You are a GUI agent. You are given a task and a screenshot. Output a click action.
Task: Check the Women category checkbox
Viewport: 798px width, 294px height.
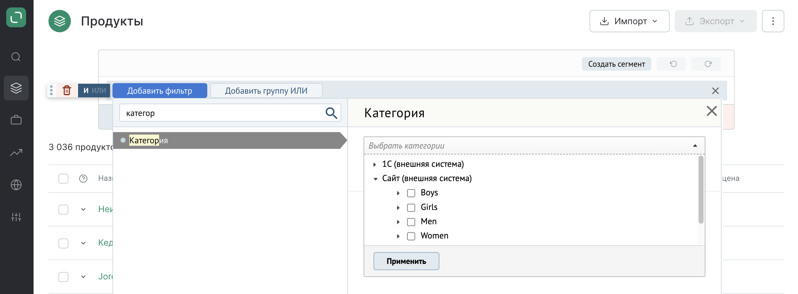coord(411,236)
